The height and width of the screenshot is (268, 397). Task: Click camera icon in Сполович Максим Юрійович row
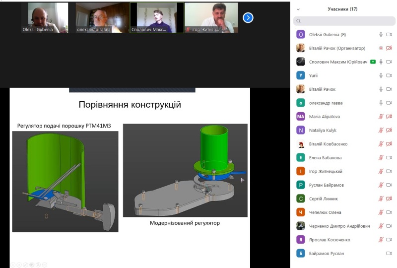(x=389, y=62)
